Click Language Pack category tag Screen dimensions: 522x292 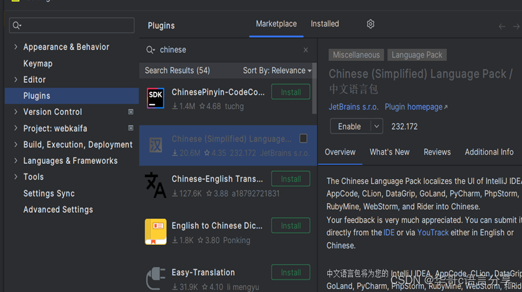(417, 55)
